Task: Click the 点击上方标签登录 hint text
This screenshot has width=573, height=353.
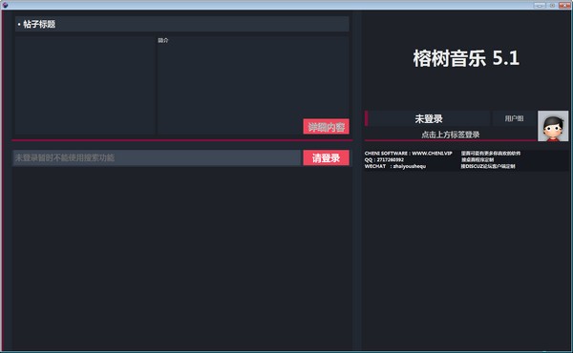Action: (450, 135)
